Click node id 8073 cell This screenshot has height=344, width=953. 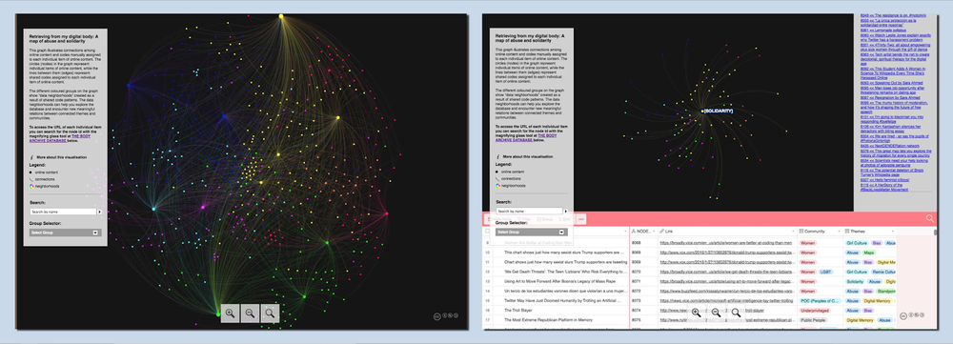(x=637, y=300)
